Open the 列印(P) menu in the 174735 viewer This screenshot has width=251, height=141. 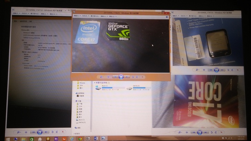coord(184,16)
